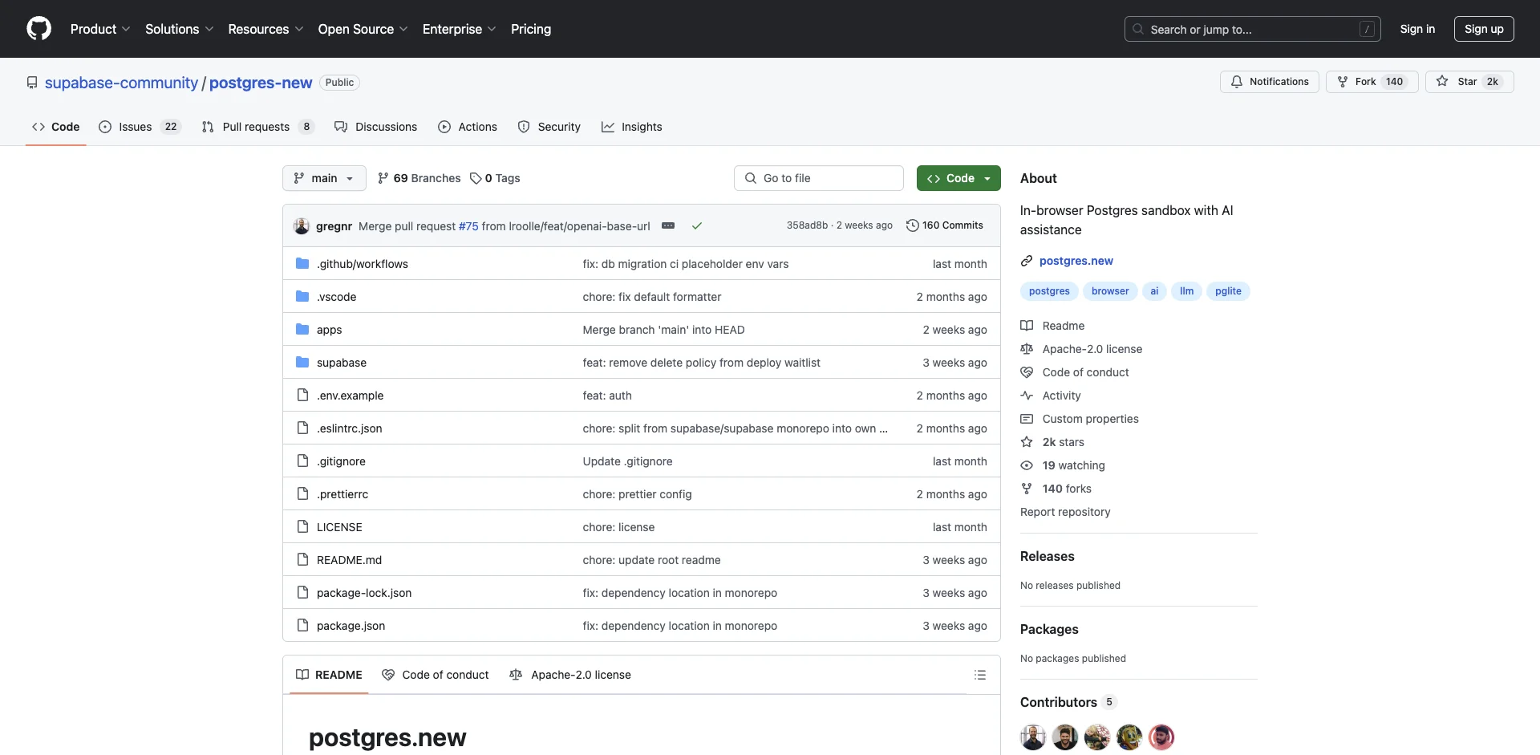1540x755 pixels.
Task: Click the pglite topic tag
Action: [1228, 291]
